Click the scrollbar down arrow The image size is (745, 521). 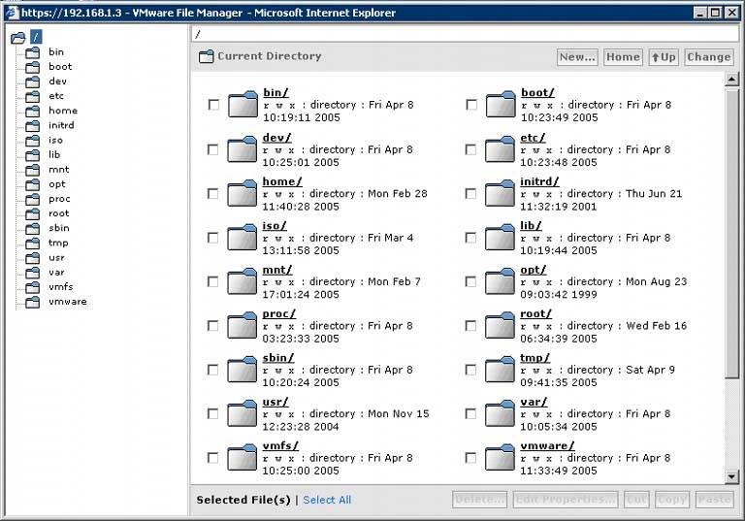[732, 476]
